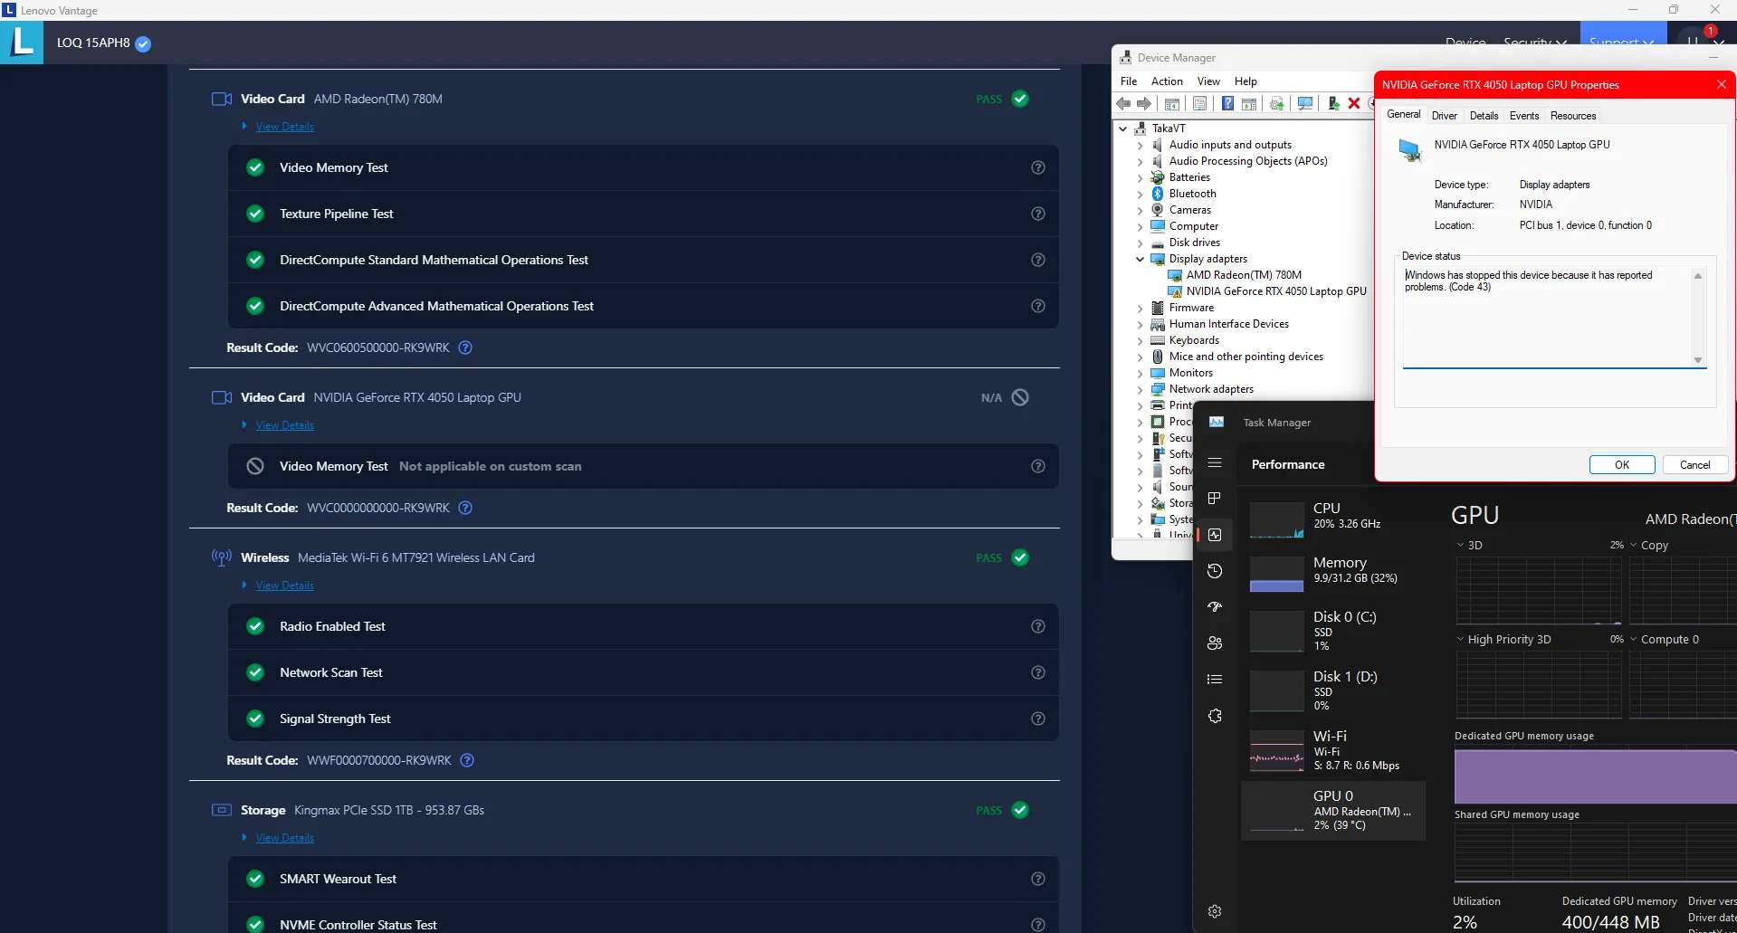1737x933 pixels.
Task: Click Forward arrow in Device Manager toolbar
Action: click(x=1144, y=104)
